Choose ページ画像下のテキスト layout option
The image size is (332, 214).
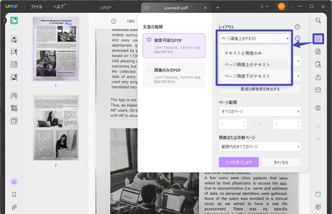[x=255, y=76]
